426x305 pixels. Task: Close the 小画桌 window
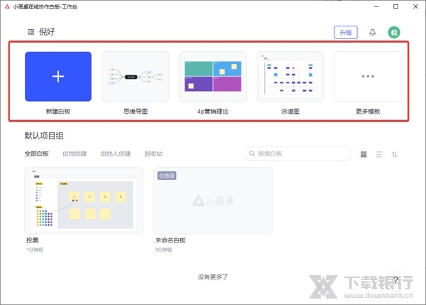[x=415, y=6]
